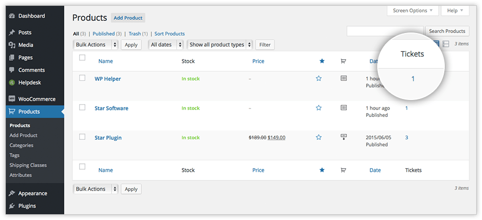Click the Search Products button
Screen dimensions: 482x220
coord(447,31)
